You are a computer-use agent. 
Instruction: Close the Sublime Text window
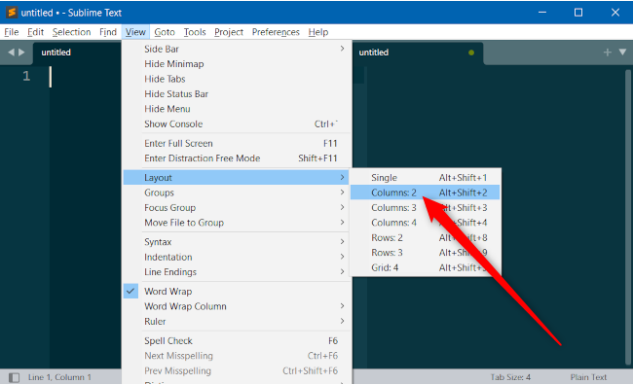coord(614,13)
